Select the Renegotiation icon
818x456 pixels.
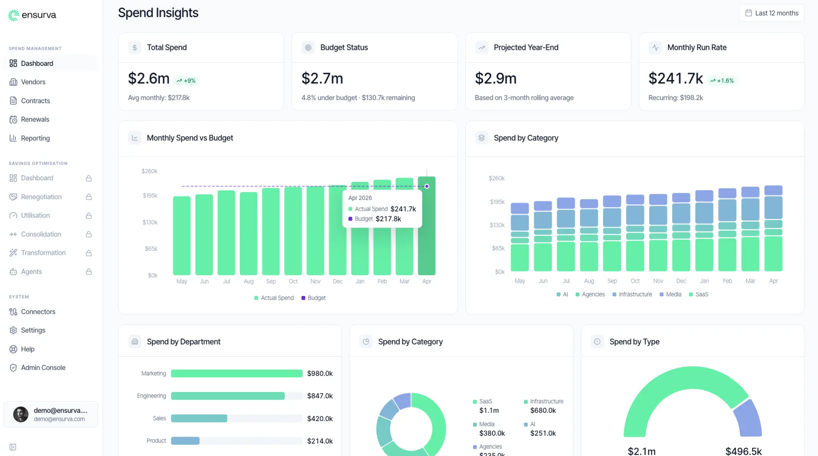pyautogui.click(x=14, y=197)
